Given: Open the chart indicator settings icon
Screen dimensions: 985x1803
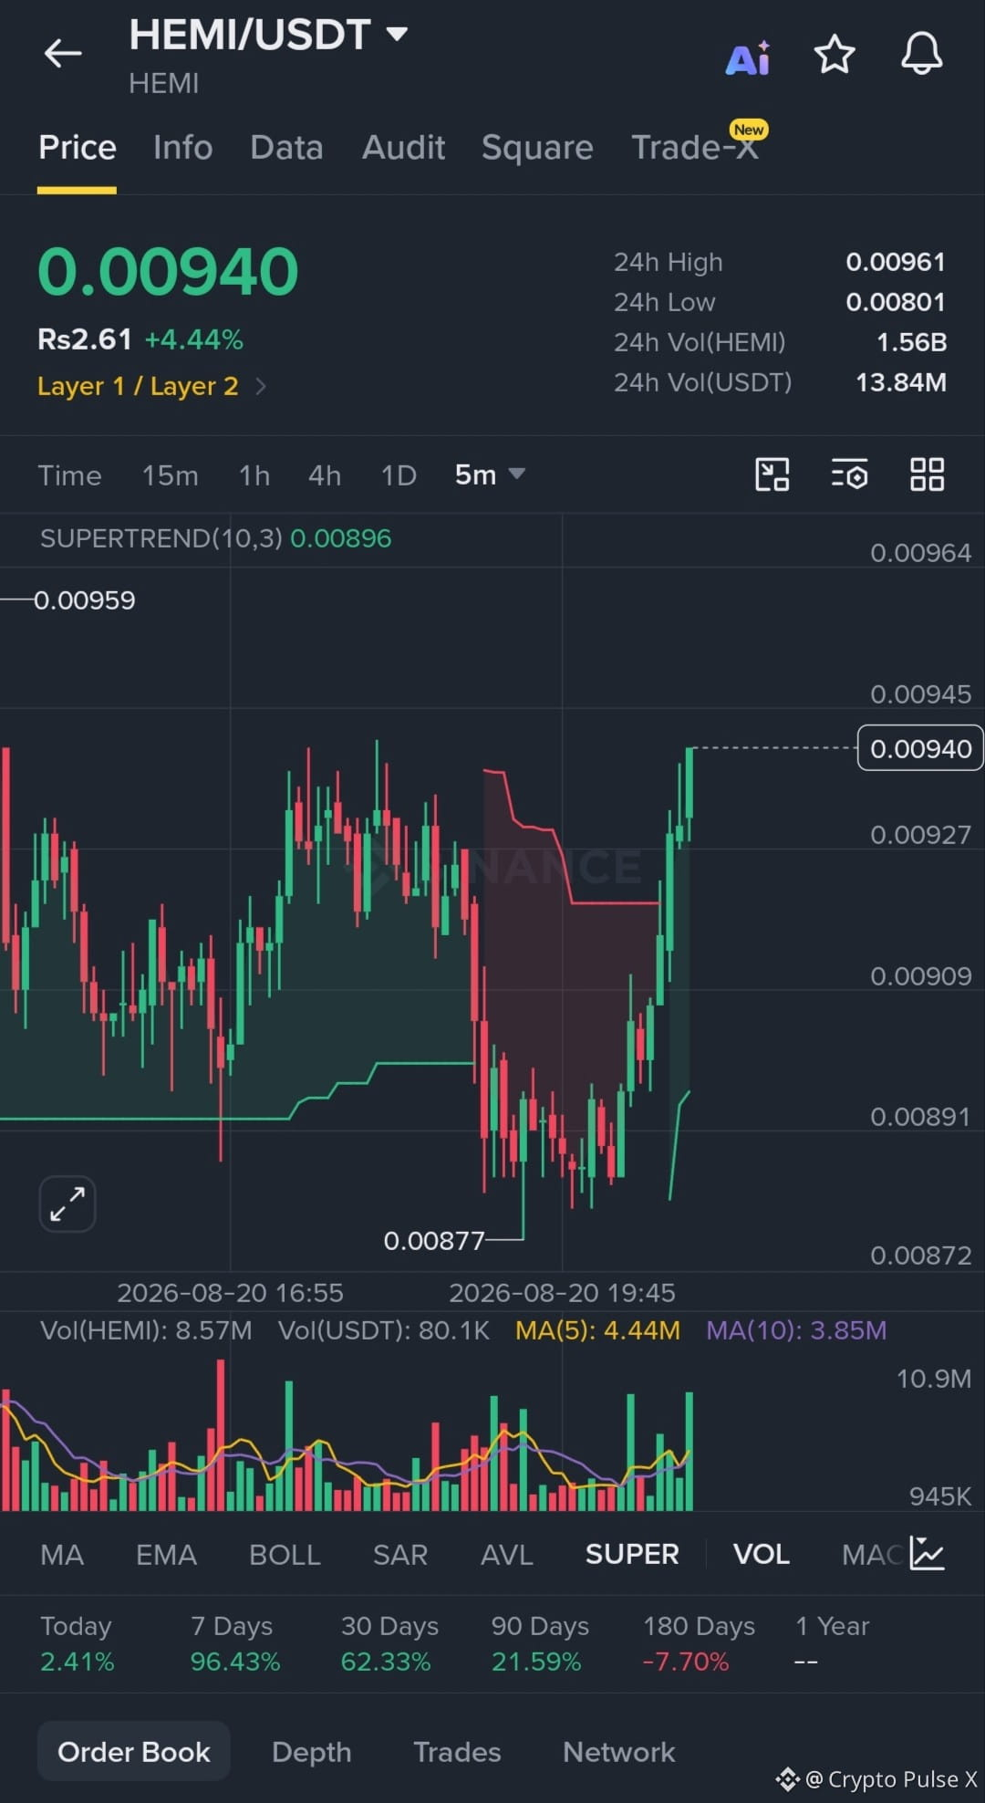Looking at the screenshot, I should [x=849, y=474].
